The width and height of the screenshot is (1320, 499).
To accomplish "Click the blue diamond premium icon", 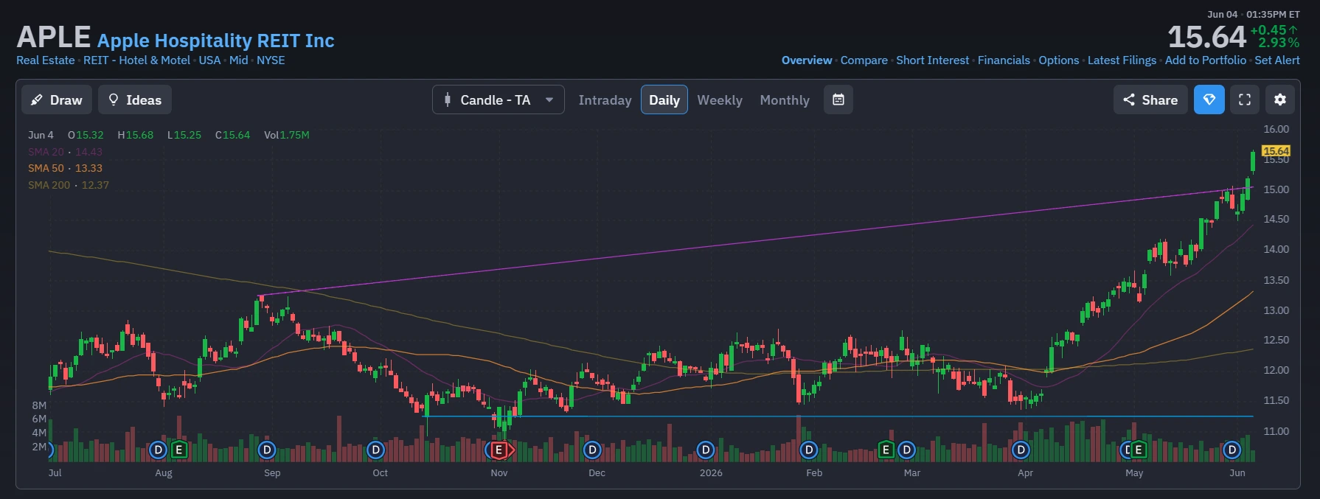I will click(x=1209, y=100).
